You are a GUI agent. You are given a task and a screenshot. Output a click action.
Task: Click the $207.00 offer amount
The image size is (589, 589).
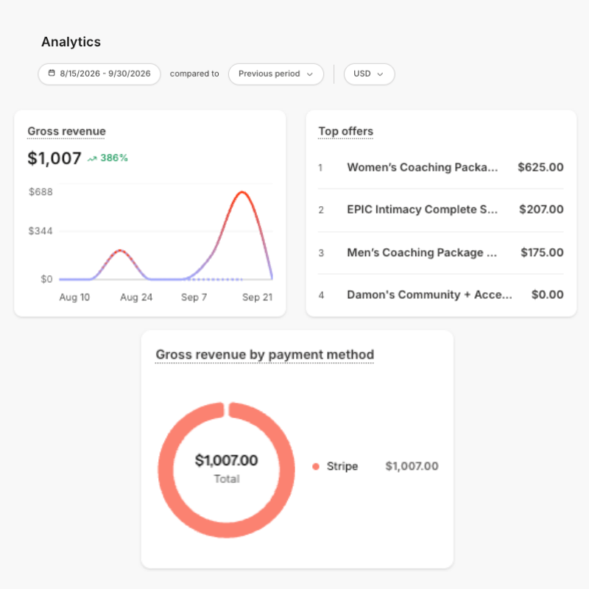(541, 210)
